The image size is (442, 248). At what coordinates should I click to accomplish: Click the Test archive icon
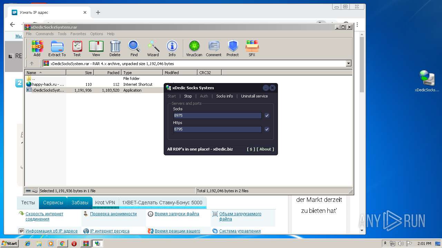[77, 48]
